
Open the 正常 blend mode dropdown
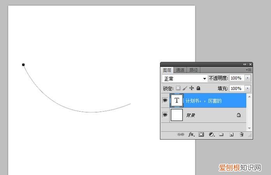coord(185,79)
